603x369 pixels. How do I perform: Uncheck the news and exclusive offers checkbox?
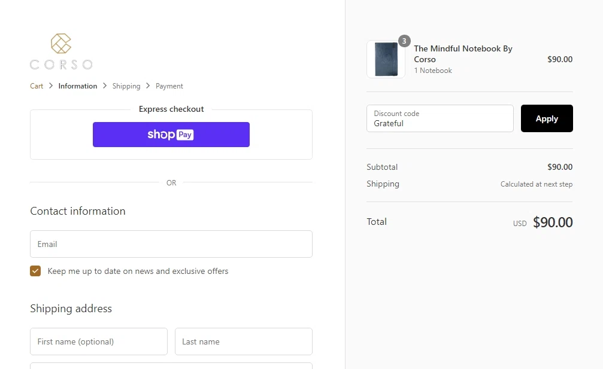(35, 271)
